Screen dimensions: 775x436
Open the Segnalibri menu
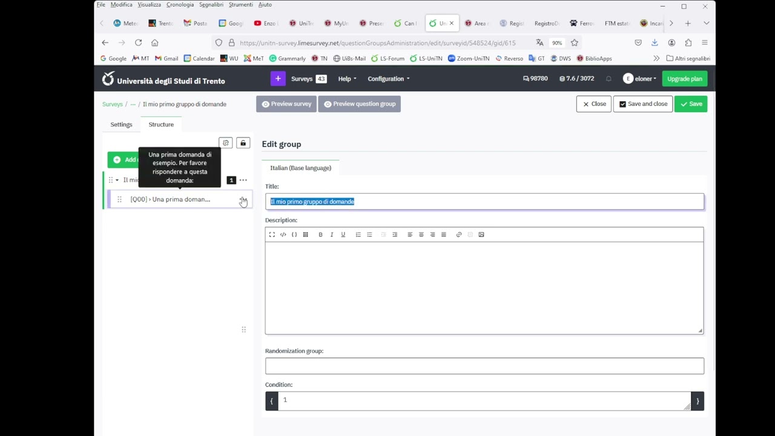tap(211, 4)
